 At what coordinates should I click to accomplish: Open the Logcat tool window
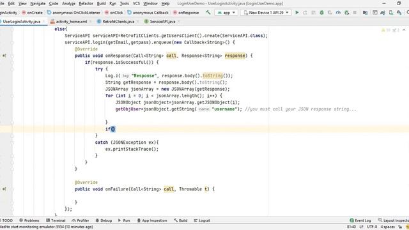pyautogui.click(x=202, y=220)
